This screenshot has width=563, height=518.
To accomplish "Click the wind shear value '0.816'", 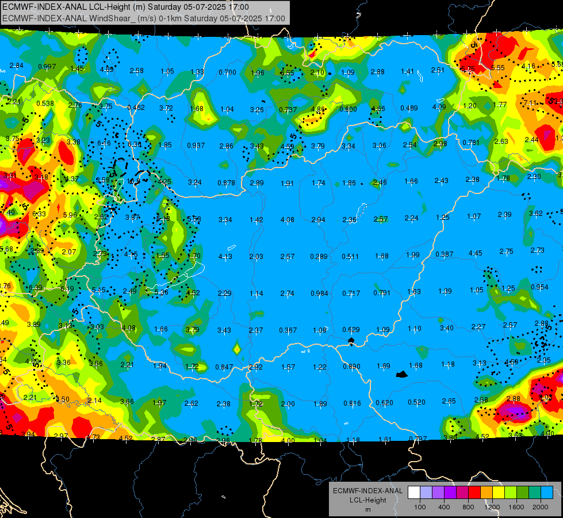I will click(x=352, y=403).
